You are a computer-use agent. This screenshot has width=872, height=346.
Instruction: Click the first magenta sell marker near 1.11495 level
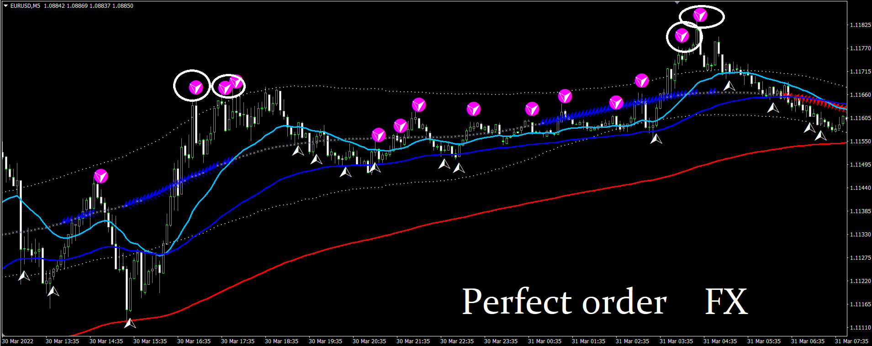[101, 176]
